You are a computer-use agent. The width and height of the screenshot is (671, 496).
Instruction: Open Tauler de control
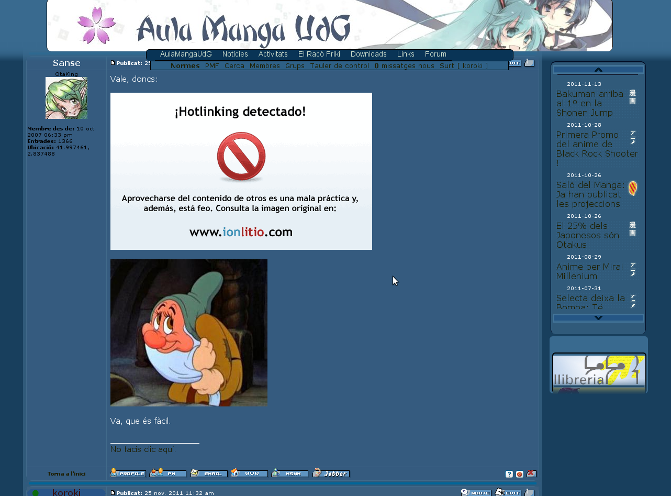click(339, 65)
